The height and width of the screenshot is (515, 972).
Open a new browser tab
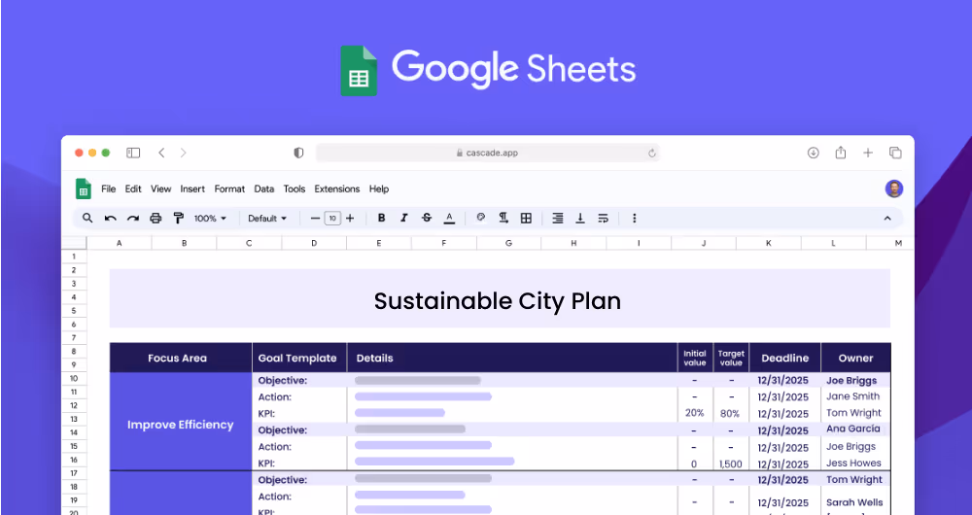868,153
